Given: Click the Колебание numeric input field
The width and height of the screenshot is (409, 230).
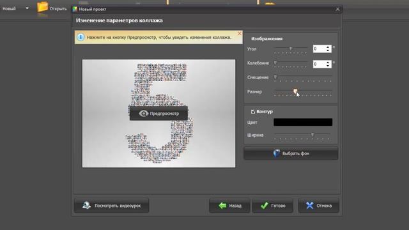Looking at the screenshot, I should (x=319, y=64).
